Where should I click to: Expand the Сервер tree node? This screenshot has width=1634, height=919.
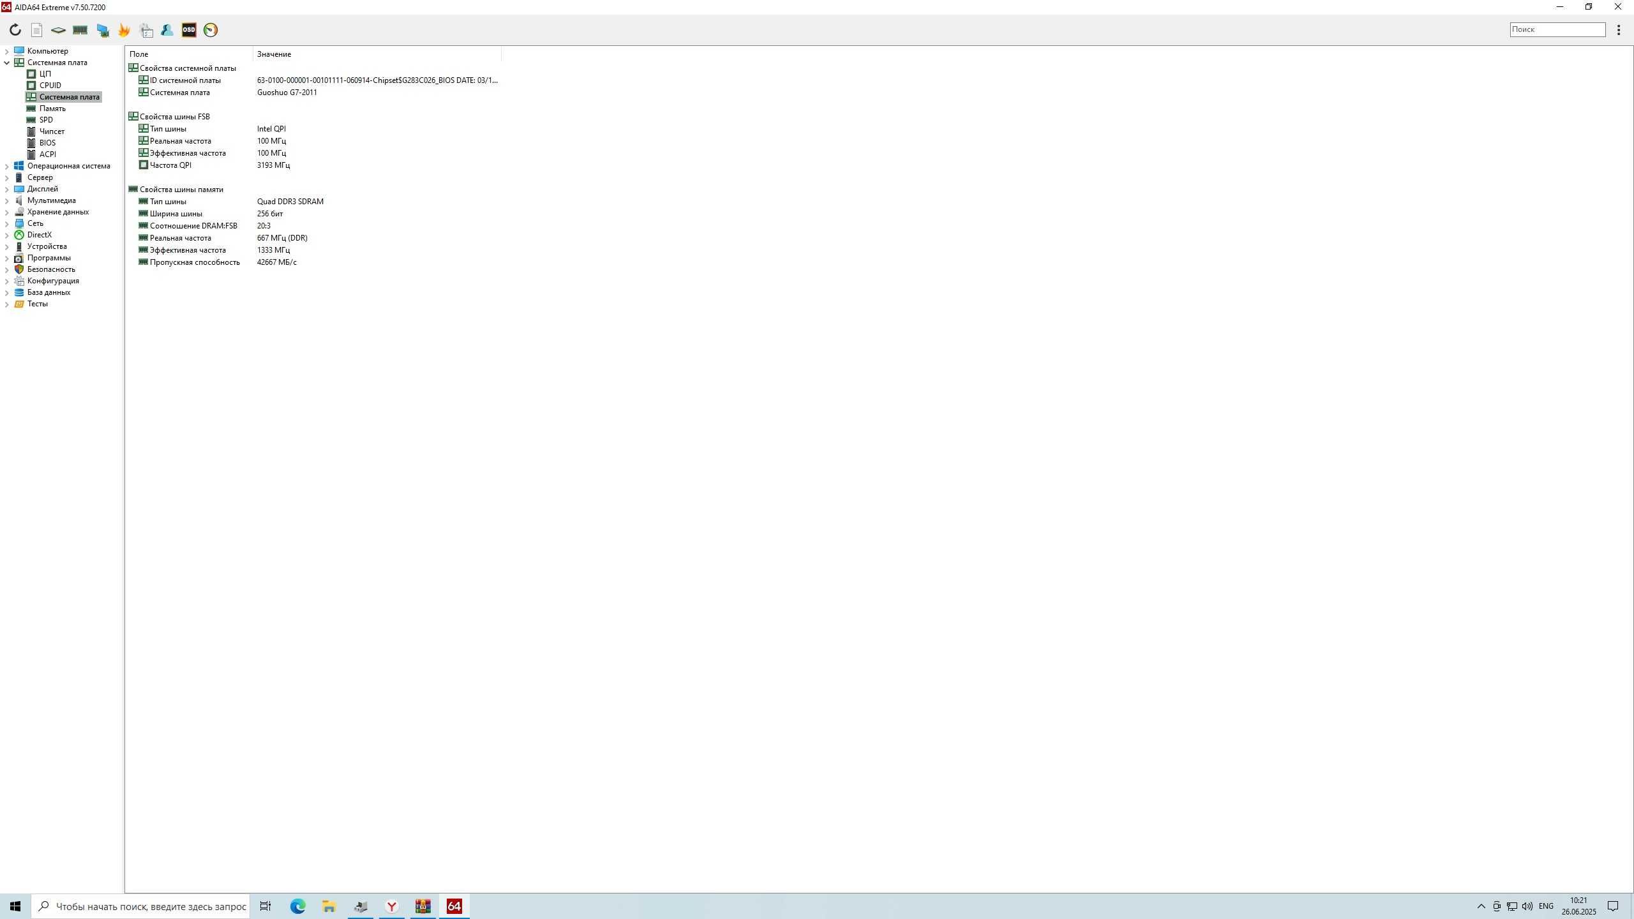pyautogui.click(x=7, y=177)
